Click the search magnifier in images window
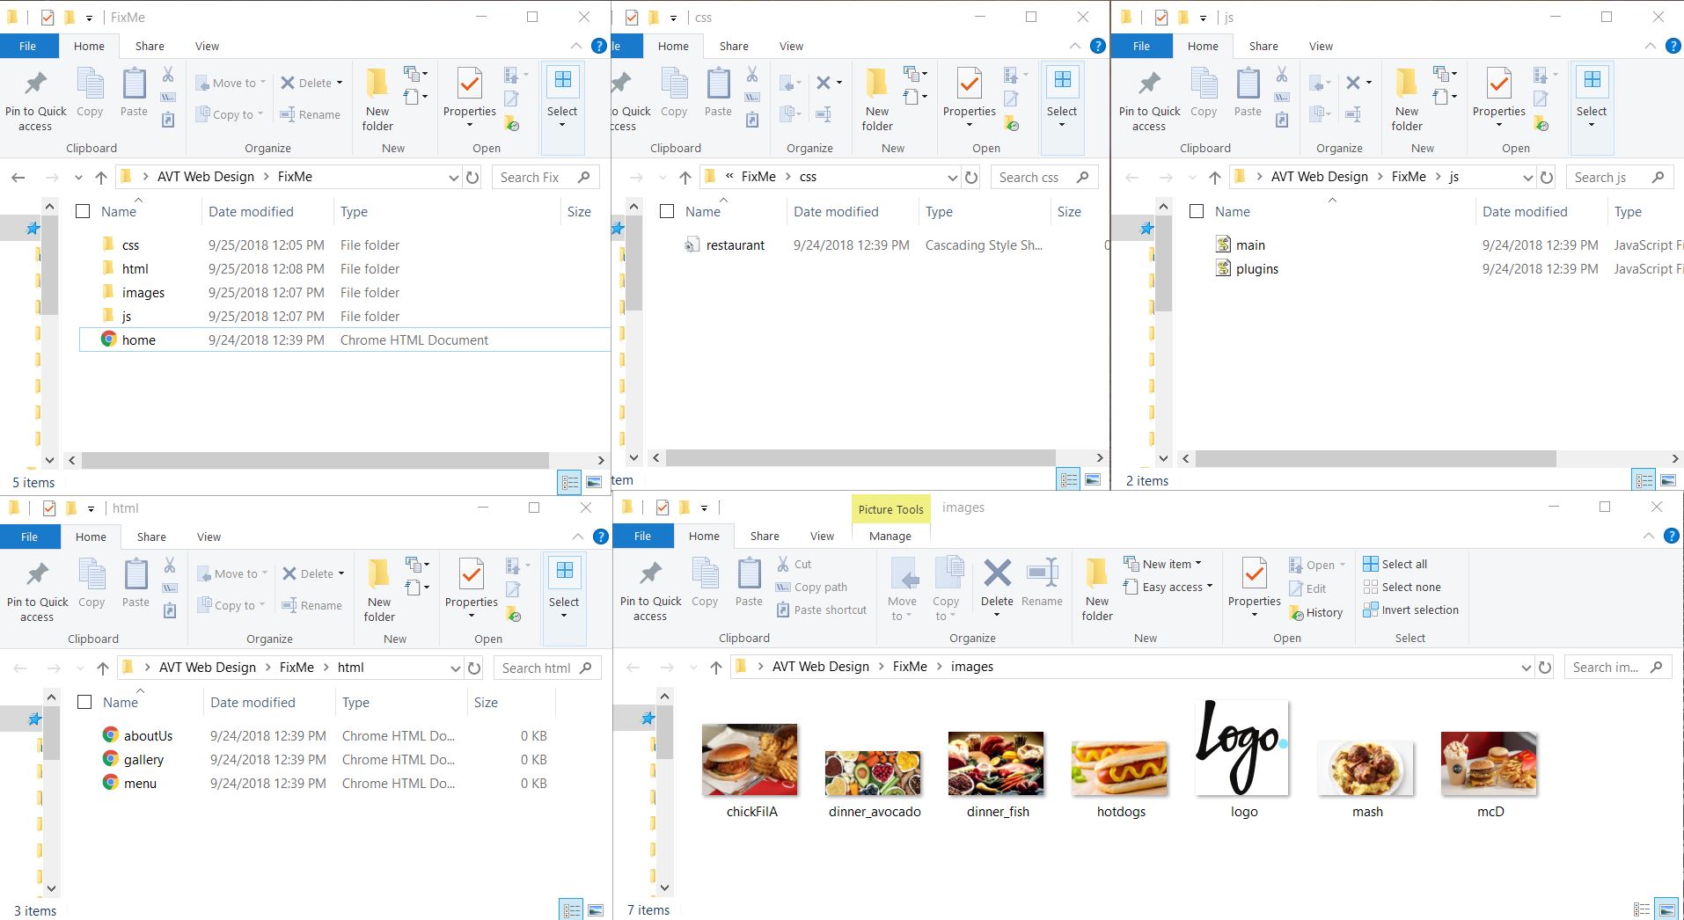Image resolution: width=1684 pixels, height=920 pixels. 1656,668
